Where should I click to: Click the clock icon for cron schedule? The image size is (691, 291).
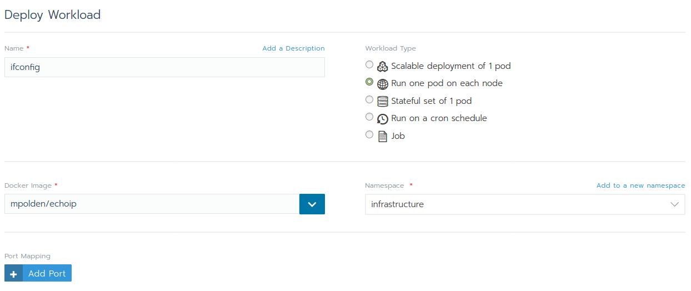382,118
